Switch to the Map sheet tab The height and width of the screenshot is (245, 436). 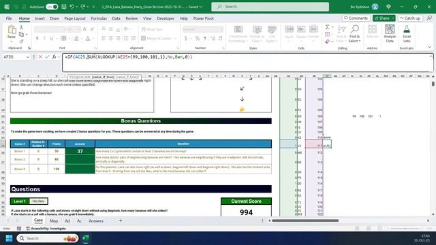pos(54,220)
